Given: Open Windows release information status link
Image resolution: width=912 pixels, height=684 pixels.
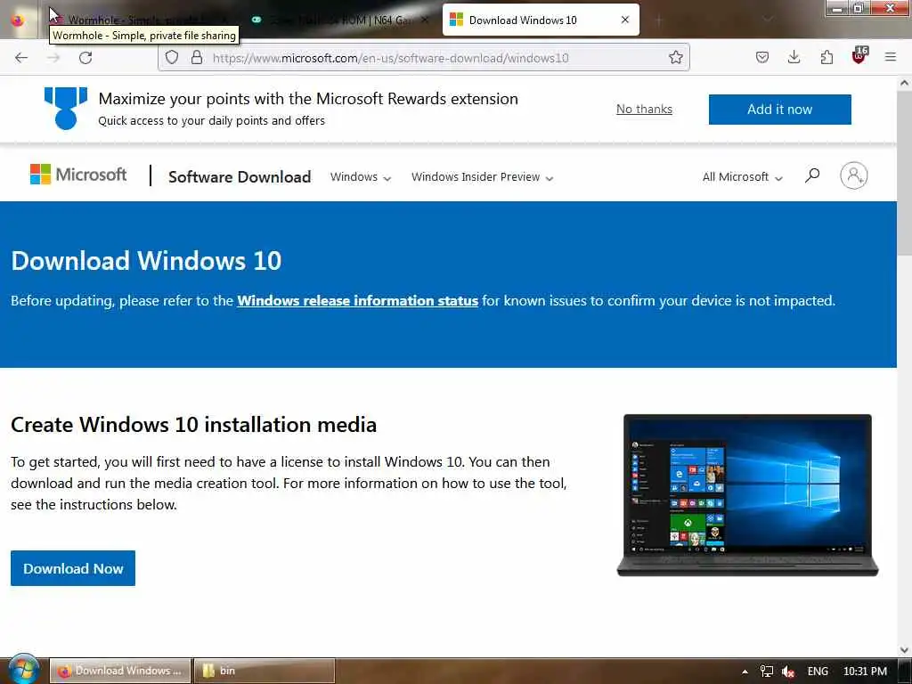Looking at the screenshot, I should [x=358, y=301].
